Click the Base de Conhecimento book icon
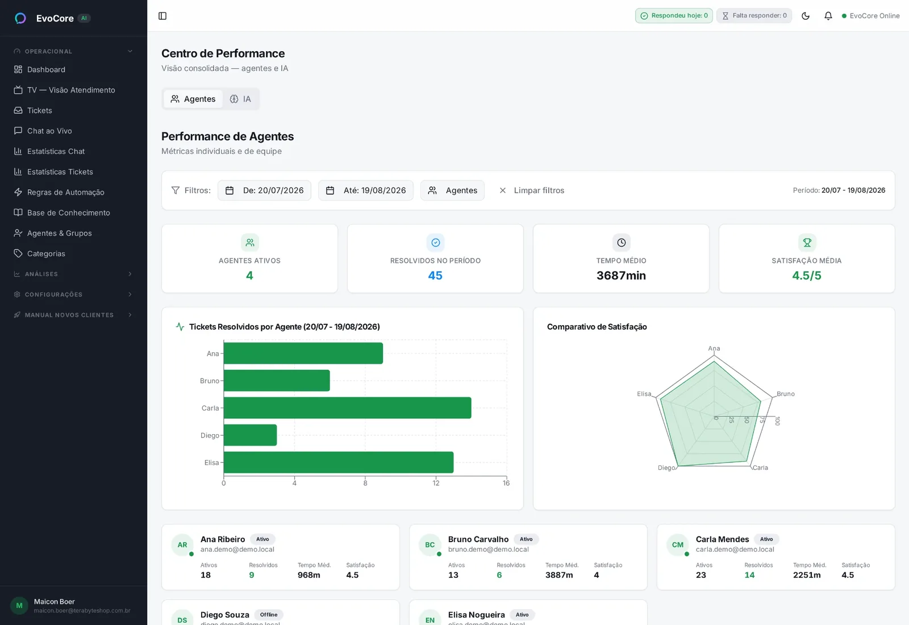 pyautogui.click(x=18, y=213)
